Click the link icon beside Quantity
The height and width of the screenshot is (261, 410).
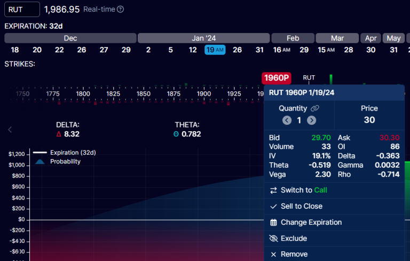click(315, 108)
